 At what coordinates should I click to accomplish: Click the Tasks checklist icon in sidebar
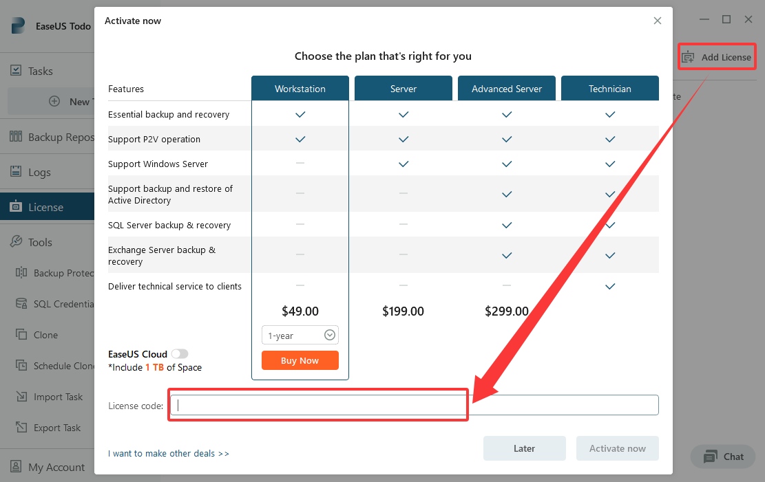(16, 70)
